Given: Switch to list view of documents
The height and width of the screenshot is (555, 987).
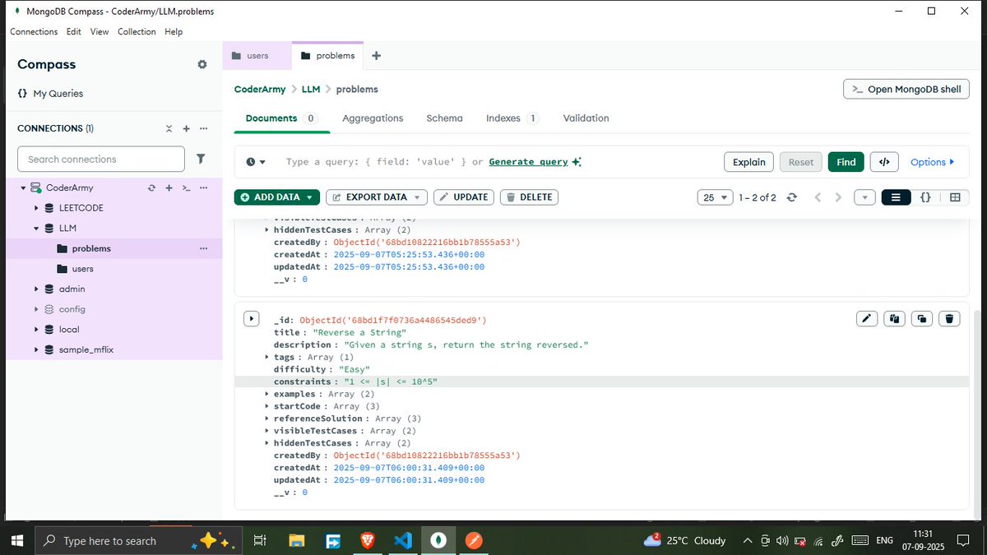Looking at the screenshot, I should (896, 197).
